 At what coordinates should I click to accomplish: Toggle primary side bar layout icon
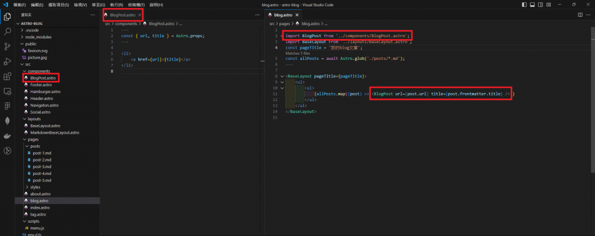[524, 5]
